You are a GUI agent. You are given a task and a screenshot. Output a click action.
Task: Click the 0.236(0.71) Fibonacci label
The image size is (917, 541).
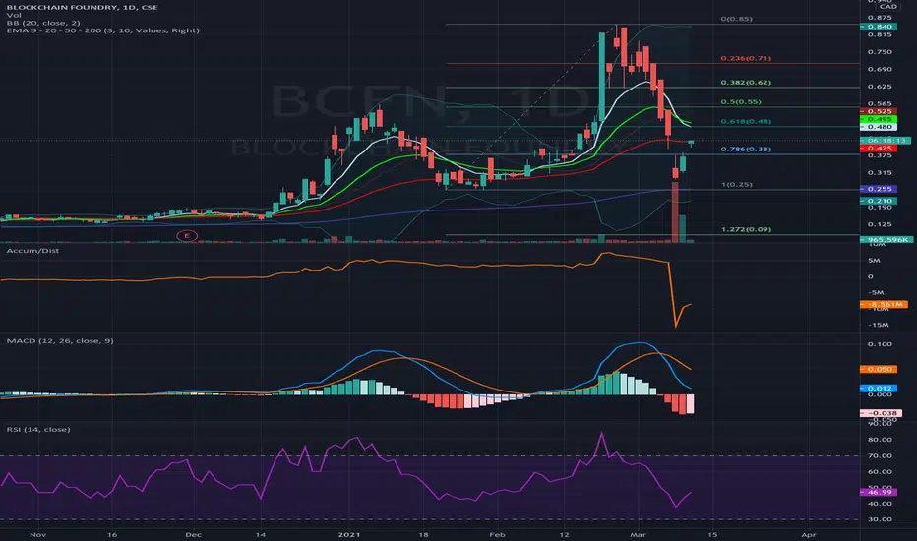pyautogui.click(x=746, y=58)
